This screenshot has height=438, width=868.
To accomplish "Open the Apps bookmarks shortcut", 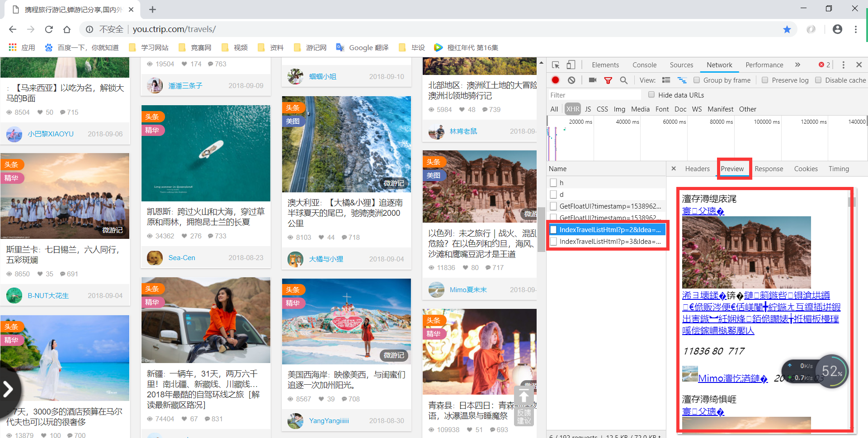I will pos(22,47).
